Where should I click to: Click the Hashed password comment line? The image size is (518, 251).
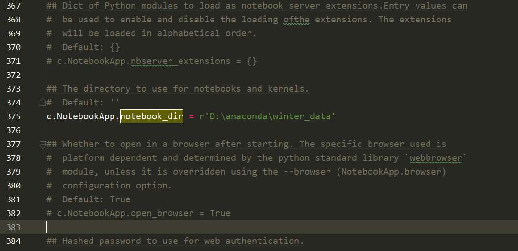pos(175,241)
